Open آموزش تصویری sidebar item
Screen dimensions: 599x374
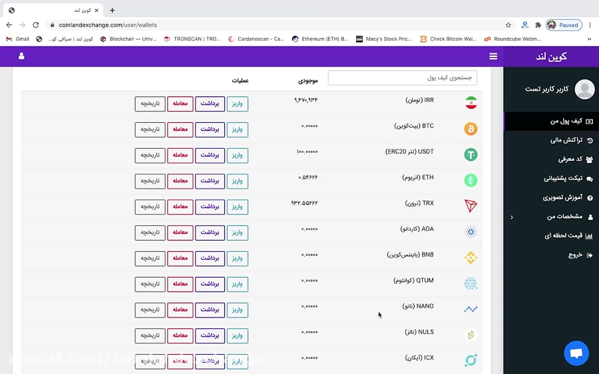pos(551,197)
